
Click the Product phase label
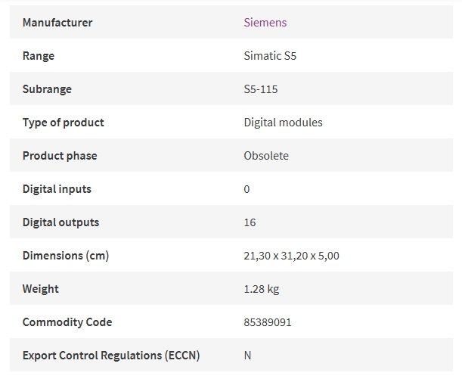pyautogui.click(x=60, y=156)
